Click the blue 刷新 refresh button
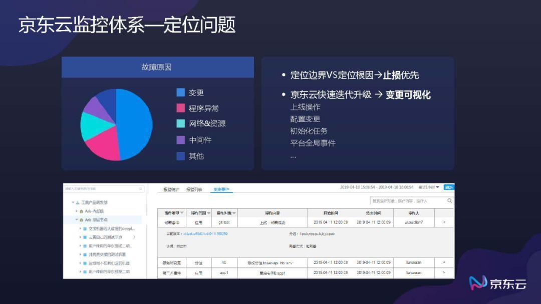This screenshot has height=304, width=541. [449, 187]
